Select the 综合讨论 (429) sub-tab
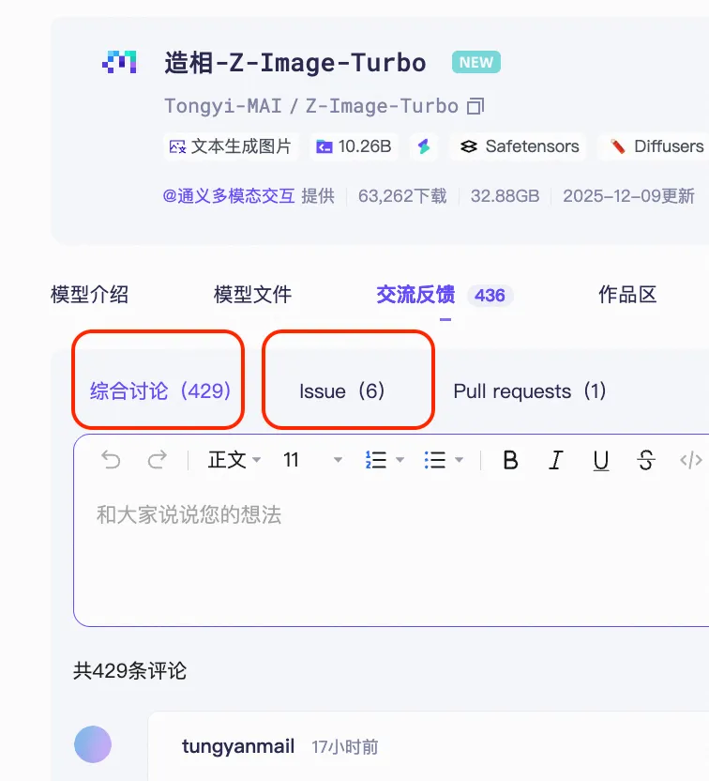Screen dimensions: 709x781 160,391
